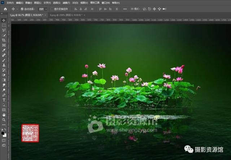Select the Eraser tool
Image resolution: width=231 pixels, height=160 pixels.
4,75
